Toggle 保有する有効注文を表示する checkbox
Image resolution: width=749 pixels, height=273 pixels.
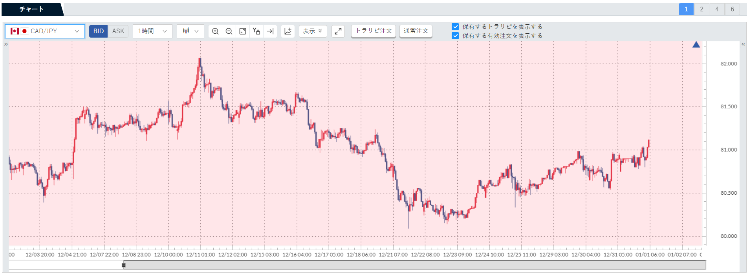[x=455, y=36]
